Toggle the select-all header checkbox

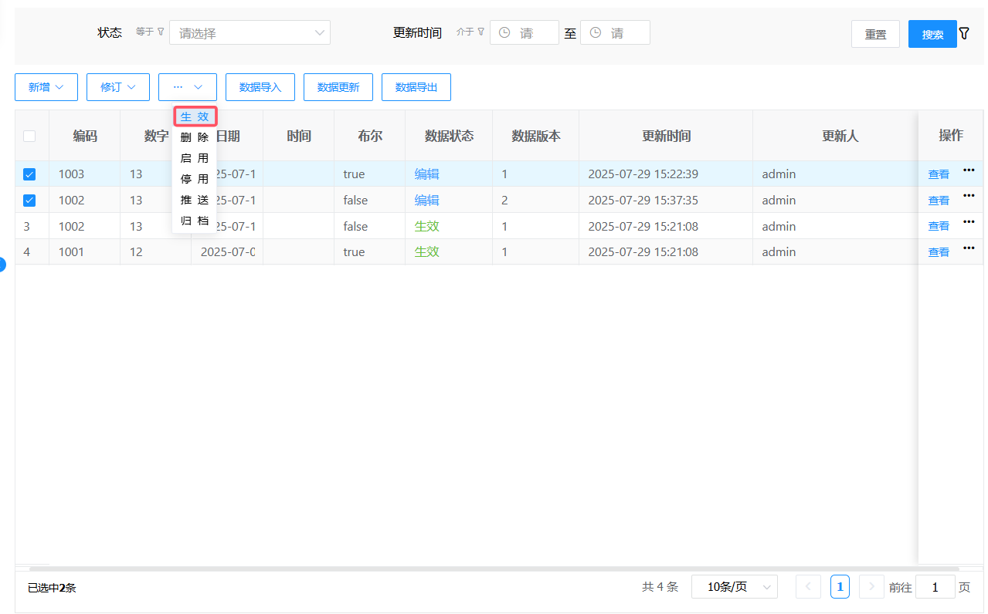click(29, 137)
